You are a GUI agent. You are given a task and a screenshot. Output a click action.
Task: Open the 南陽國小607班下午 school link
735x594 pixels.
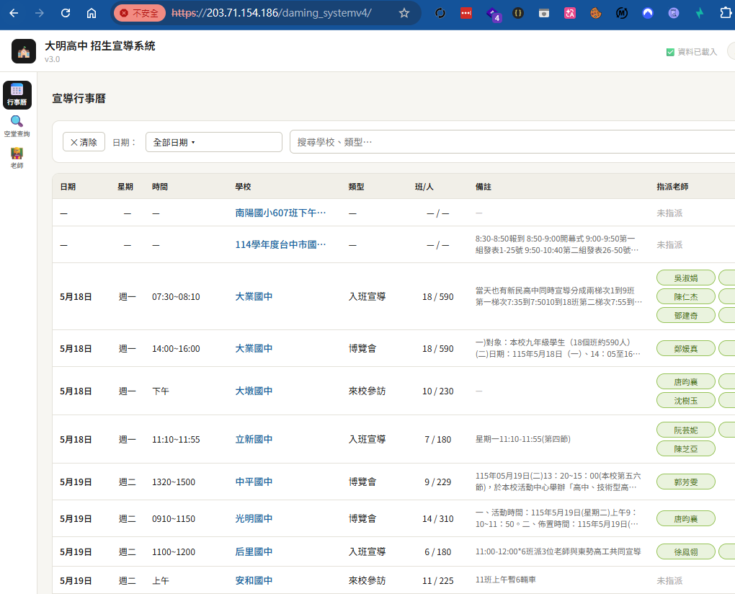coord(280,213)
